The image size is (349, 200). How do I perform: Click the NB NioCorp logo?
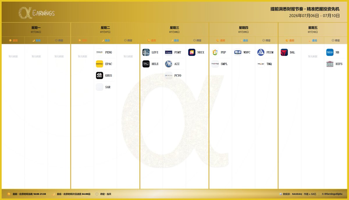[x=330, y=52]
